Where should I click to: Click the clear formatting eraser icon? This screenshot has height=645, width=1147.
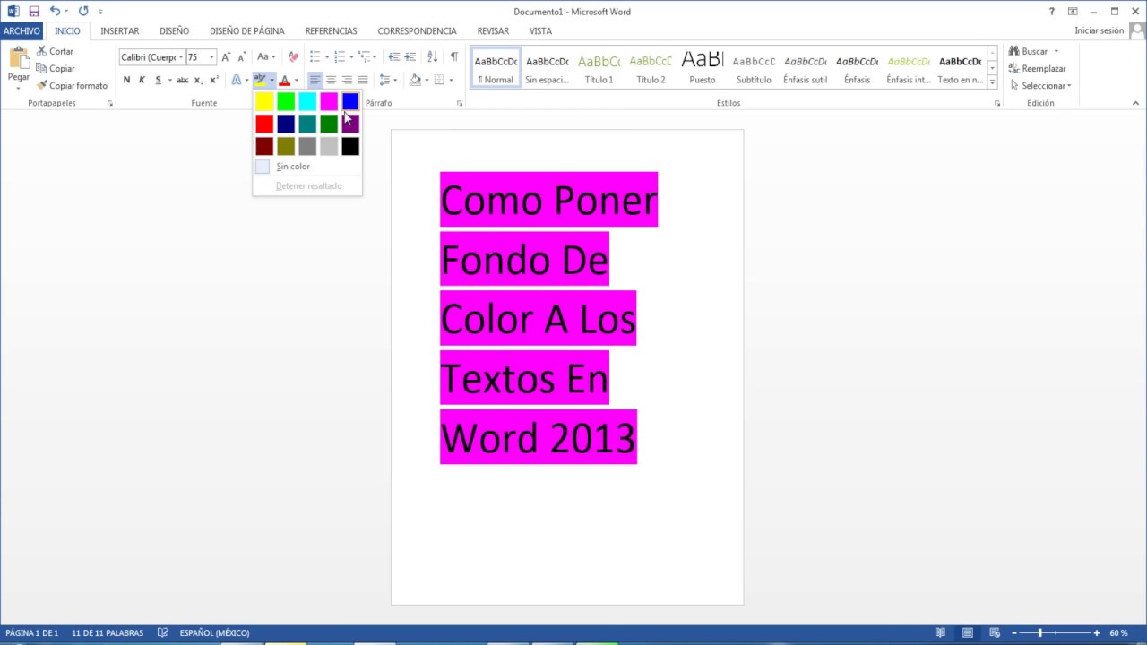tap(293, 57)
